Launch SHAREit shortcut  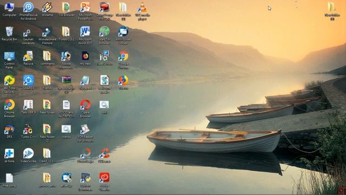[28, 82]
